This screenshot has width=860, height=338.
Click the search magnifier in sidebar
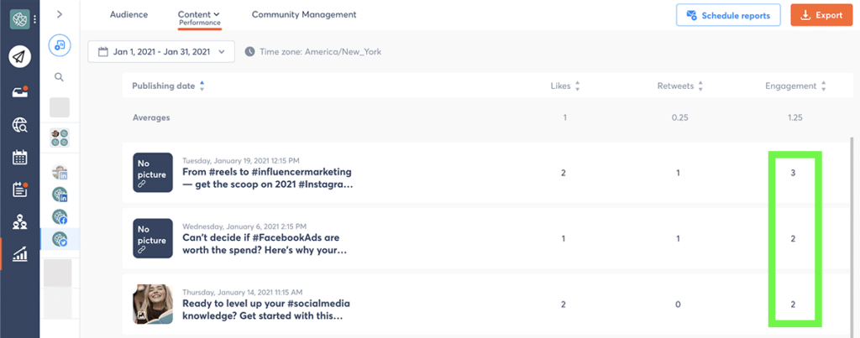(x=60, y=77)
